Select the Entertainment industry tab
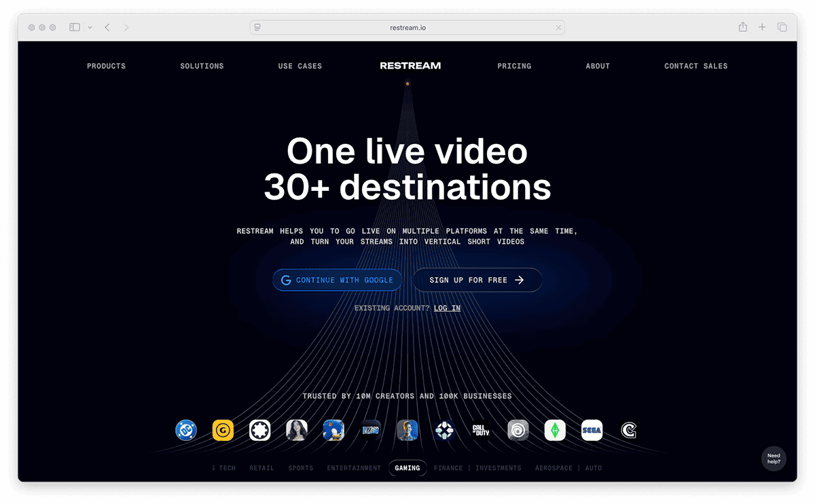The height and width of the screenshot is (504, 815). (x=354, y=468)
